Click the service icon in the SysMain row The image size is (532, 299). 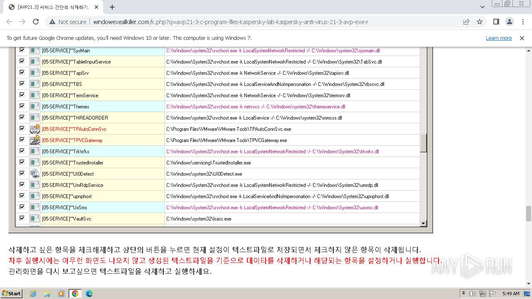click(34, 51)
